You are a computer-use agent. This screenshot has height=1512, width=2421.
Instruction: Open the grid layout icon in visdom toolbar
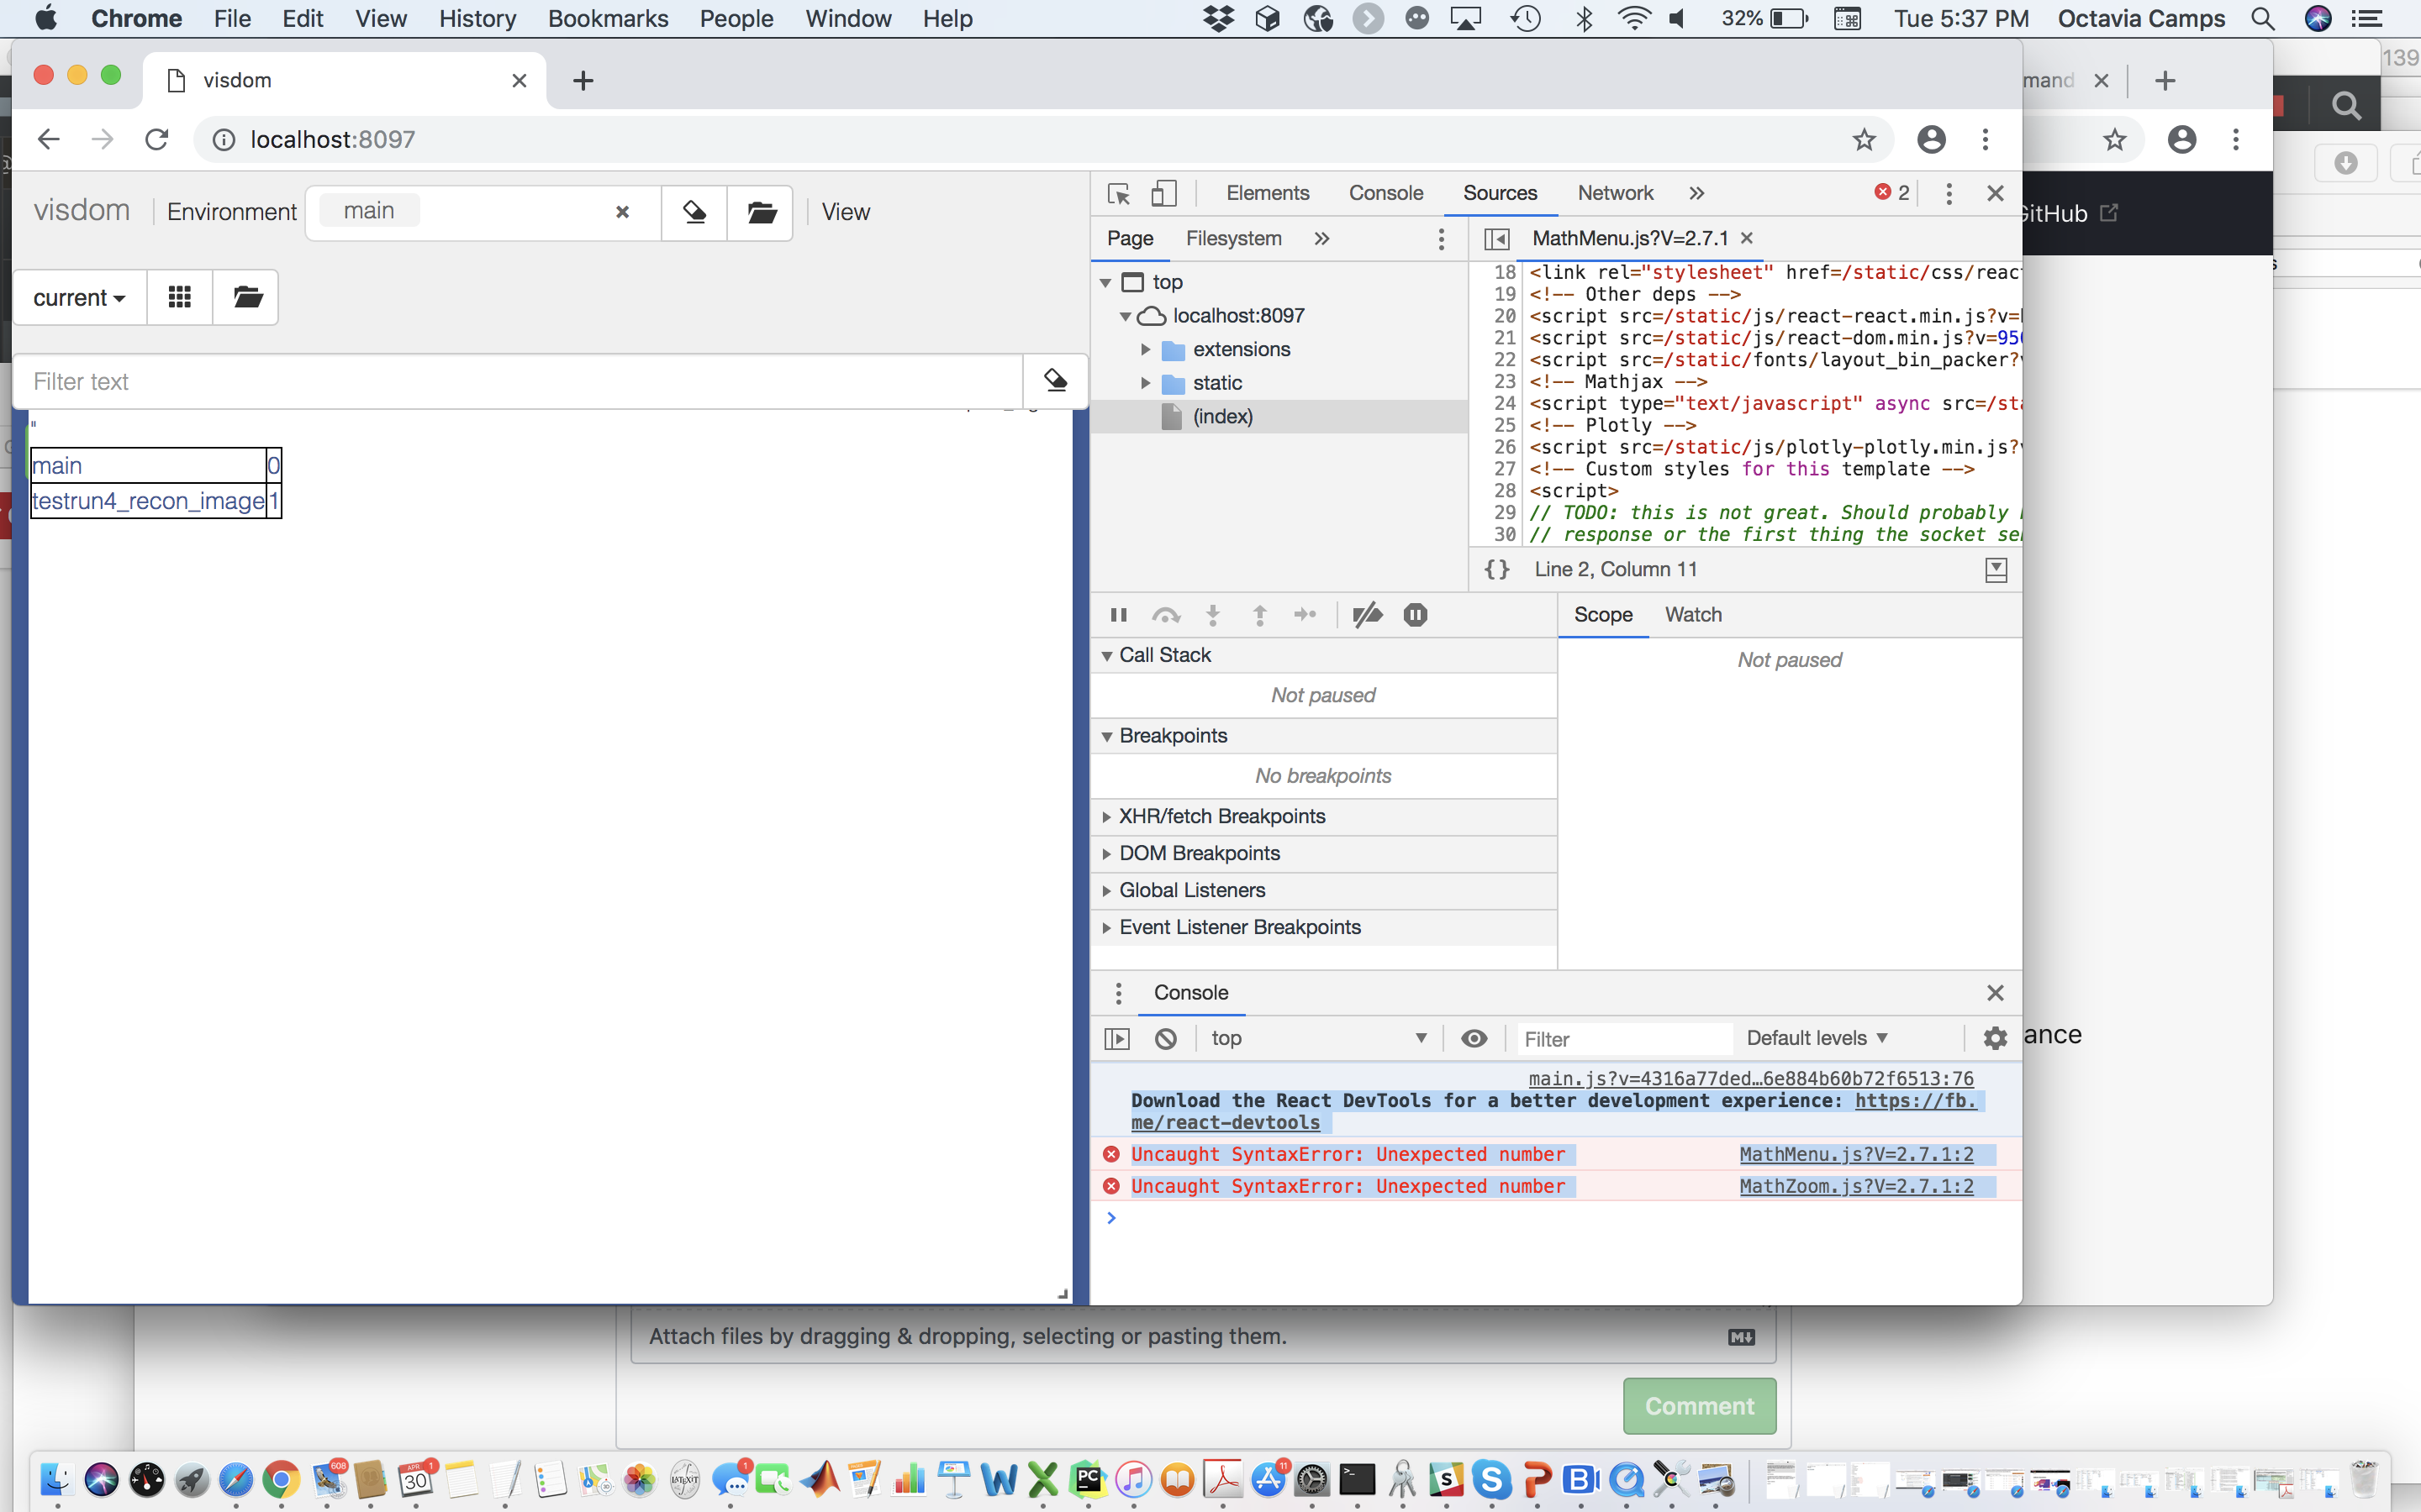pos(179,296)
